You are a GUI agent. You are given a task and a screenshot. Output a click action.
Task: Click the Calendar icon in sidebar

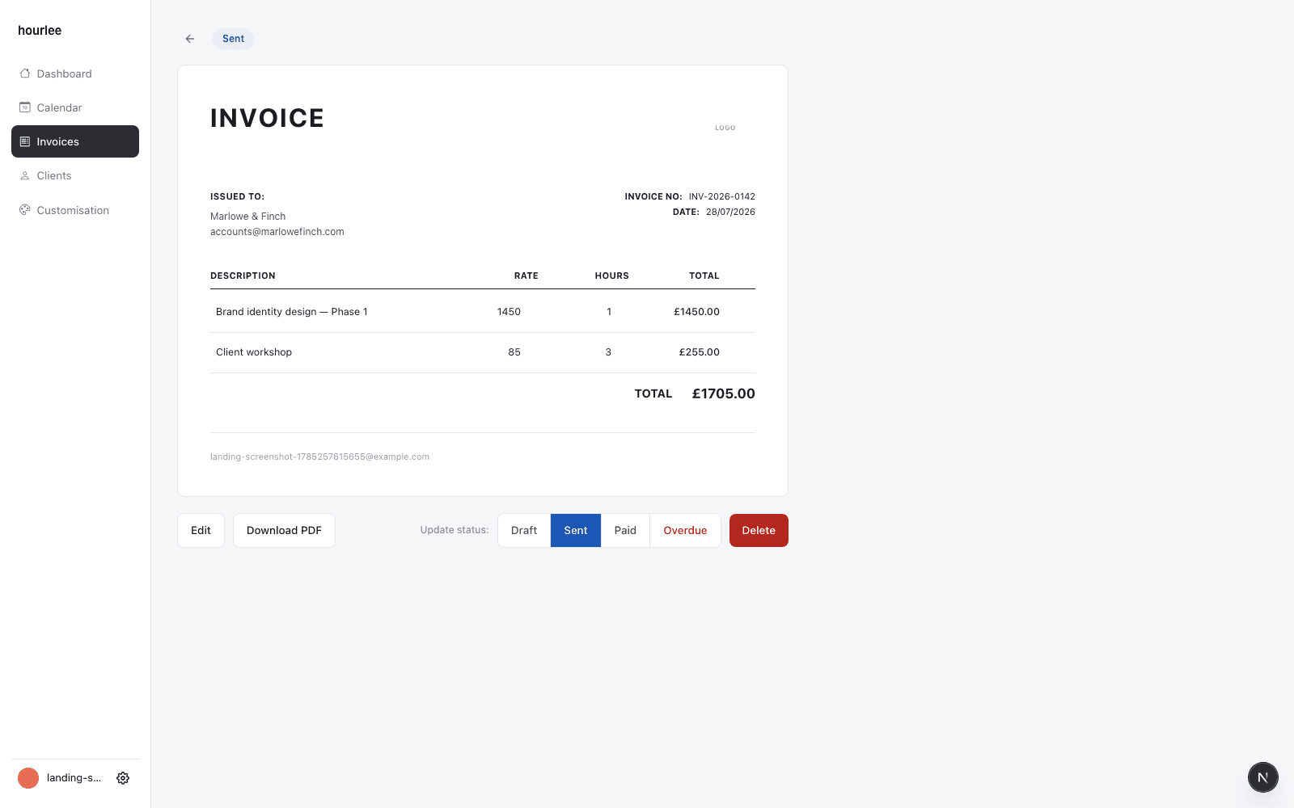point(25,107)
